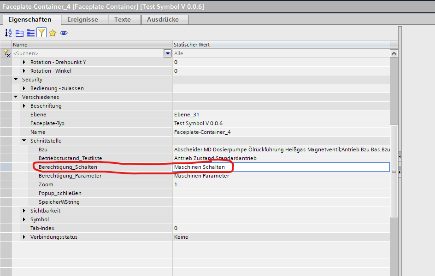Click scroll up arrow of property list
The width and height of the screenshot is (435, 276).
[394, 53]
